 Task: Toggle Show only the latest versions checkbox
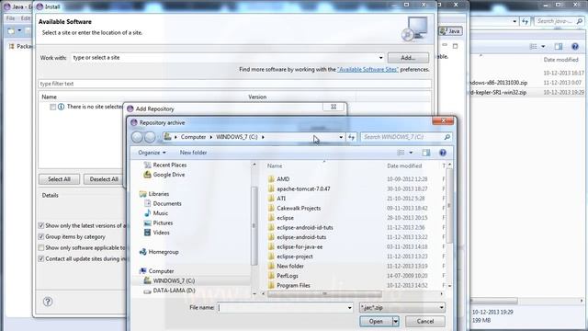coord(41,225)
